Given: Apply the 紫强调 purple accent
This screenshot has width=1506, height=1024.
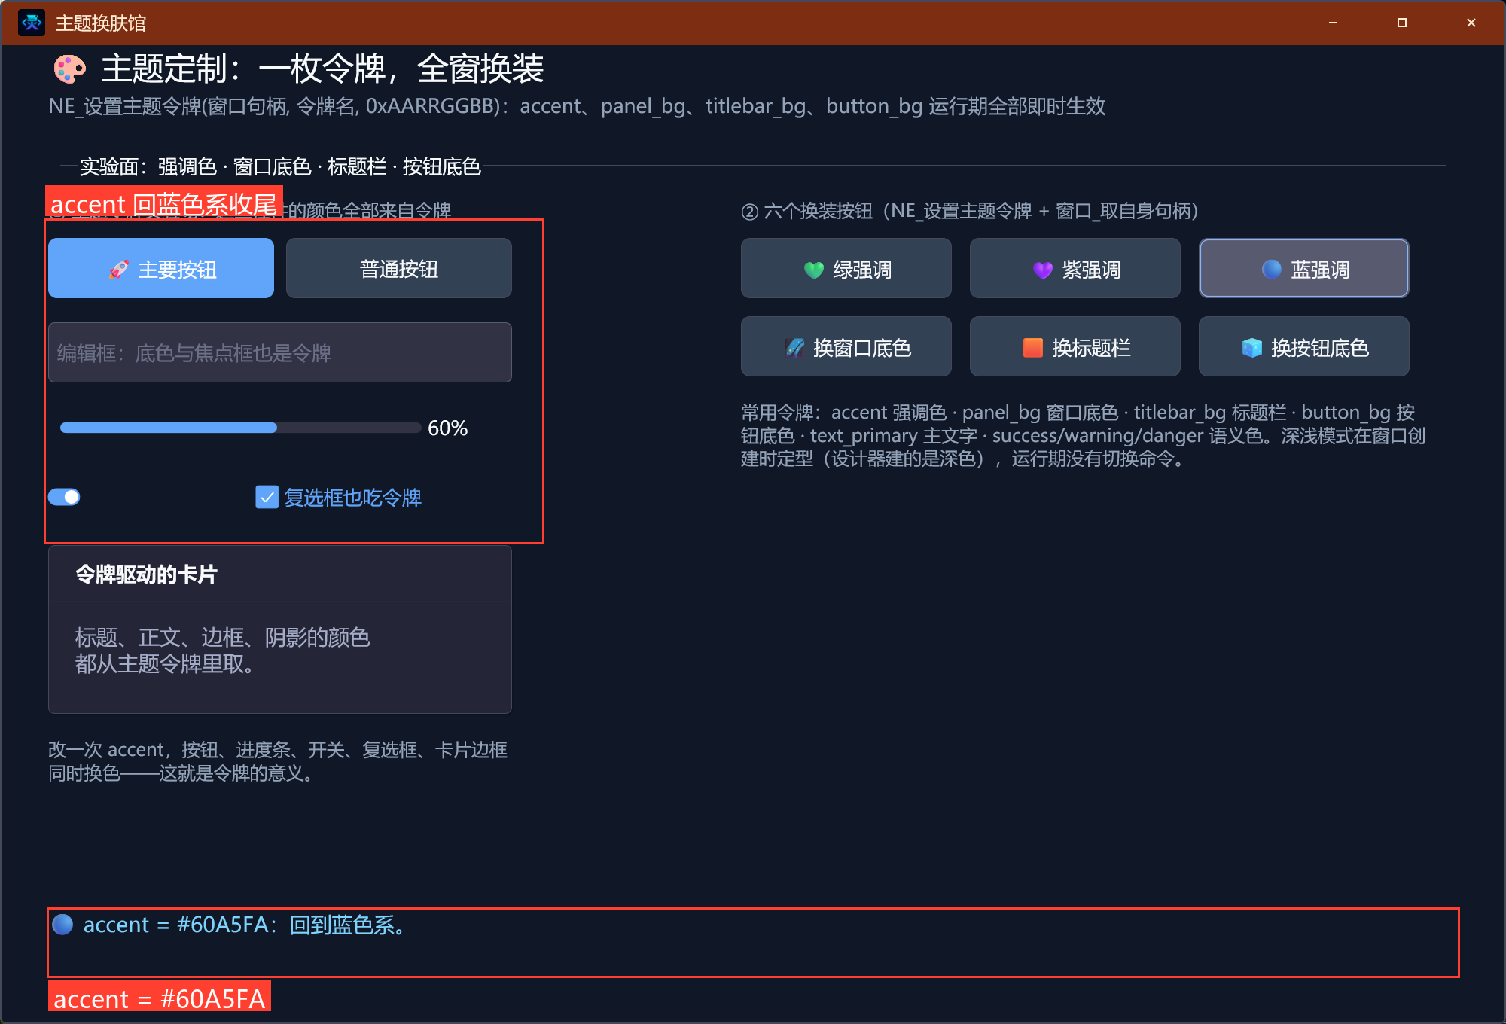Looking at the screenshot, I should [1075, 269].
